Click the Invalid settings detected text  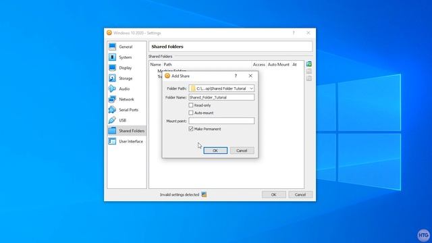pos(180,194)
